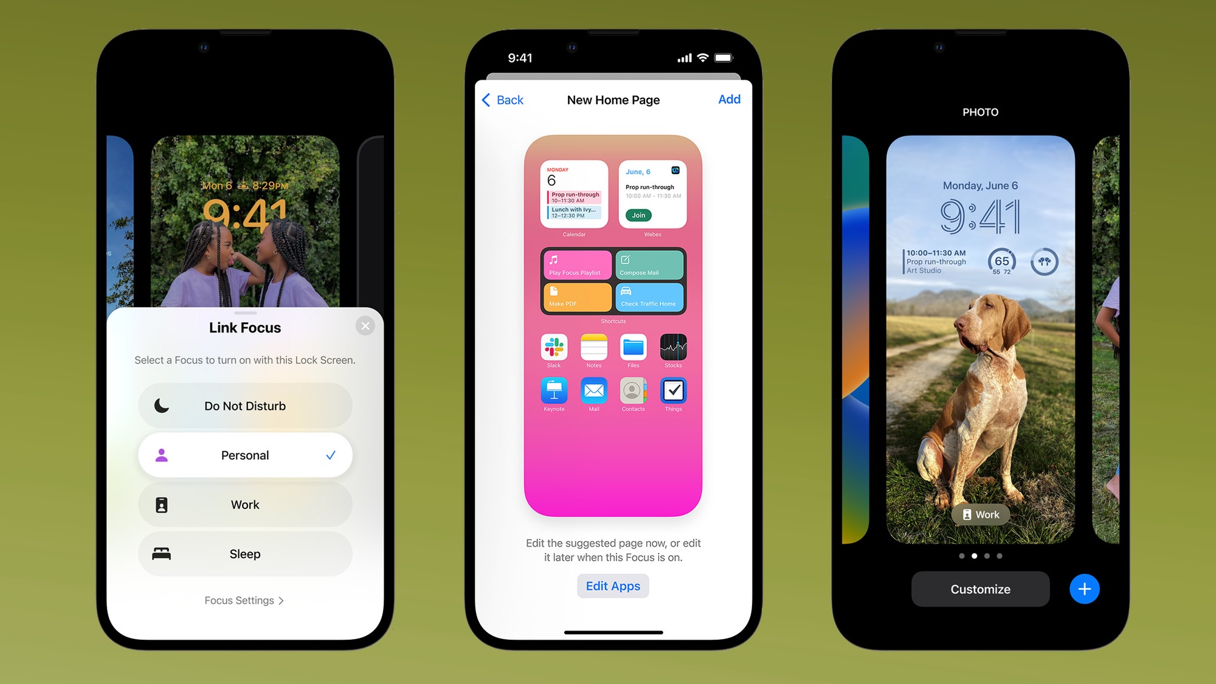Select Work focus mode
The width and height of the screenshot is (1216, 684).
243,503
